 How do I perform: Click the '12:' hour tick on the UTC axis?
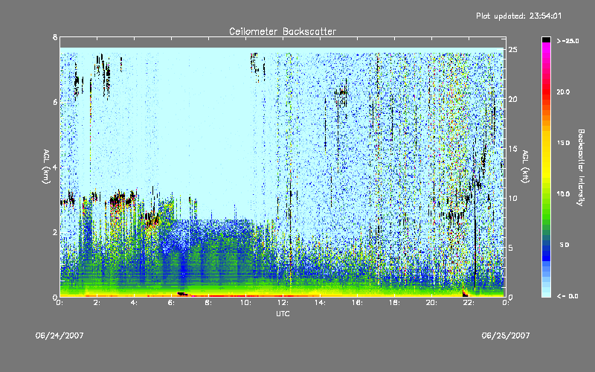[x=283, y=303]
